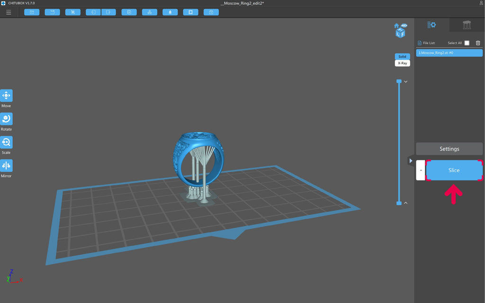The width and height of the screenshot is (485, 303).
Task: Select Moscow_Ring2.stl in the file list
Action: click(x=449, y=53)
